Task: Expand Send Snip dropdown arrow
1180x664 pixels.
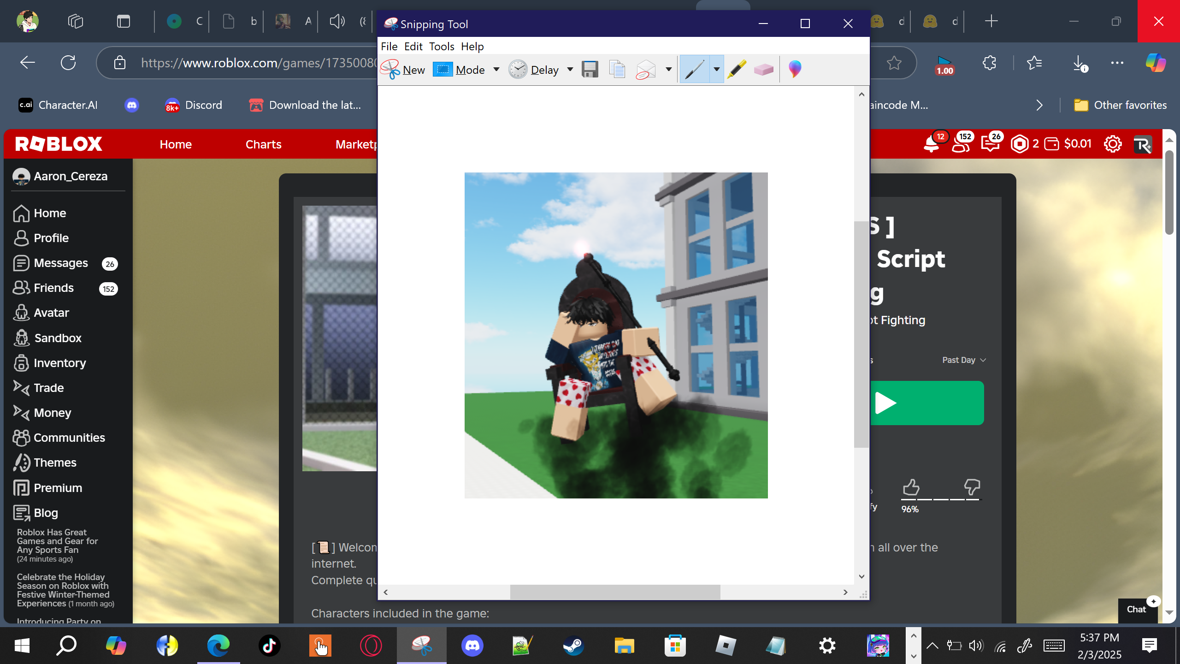Action: pos(668,70)
